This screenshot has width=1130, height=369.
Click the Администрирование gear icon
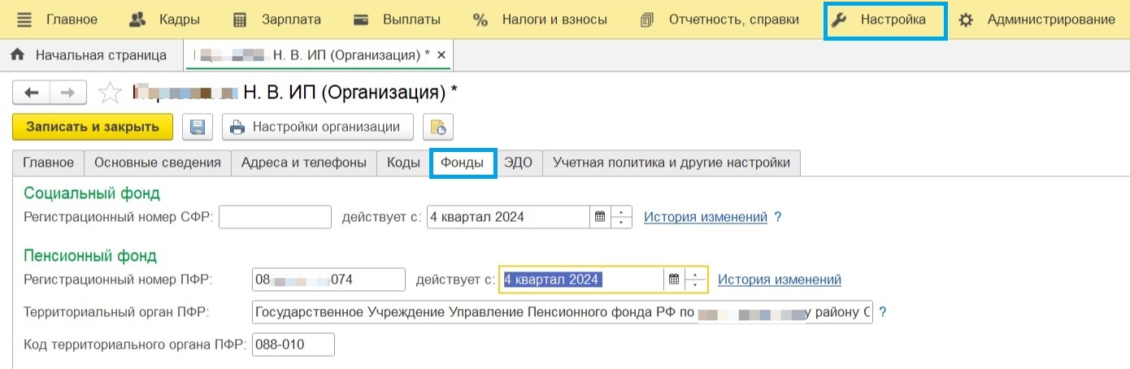click(966, 20)
